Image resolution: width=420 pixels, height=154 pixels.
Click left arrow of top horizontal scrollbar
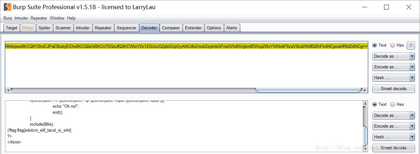point(8,90)
